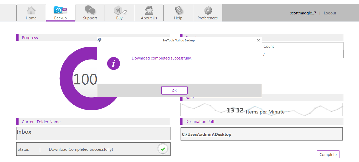
Task: Click the info icon in the dialog
Action: pos(114,63)
